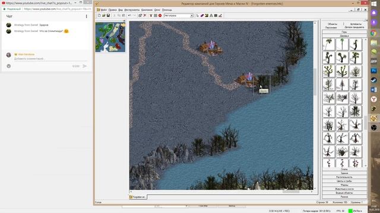380x213 pixels.
Task: Focus the chat comment input field
Action: pyautogui.click(x=50, y=59)
